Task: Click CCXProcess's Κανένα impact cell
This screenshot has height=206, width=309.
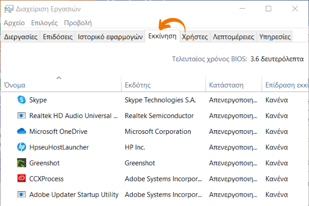Action: (277, 179)
